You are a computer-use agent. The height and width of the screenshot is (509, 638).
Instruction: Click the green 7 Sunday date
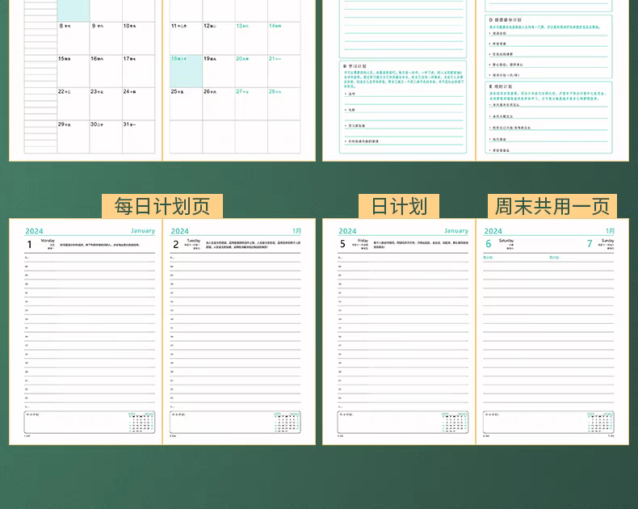point(590,244)
